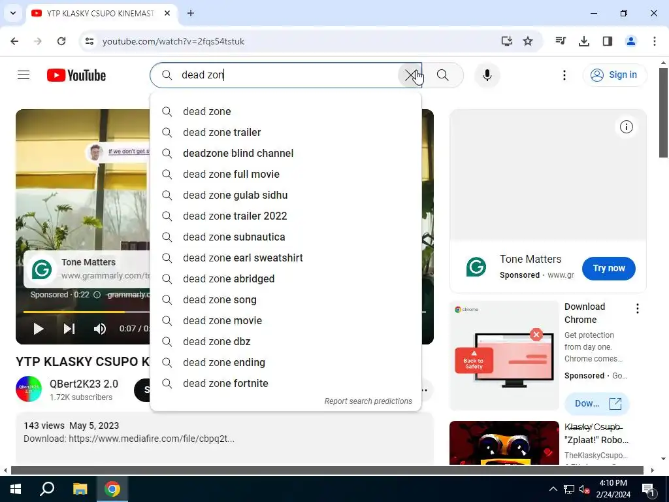Show hidden system tray icons

point(553,489)
